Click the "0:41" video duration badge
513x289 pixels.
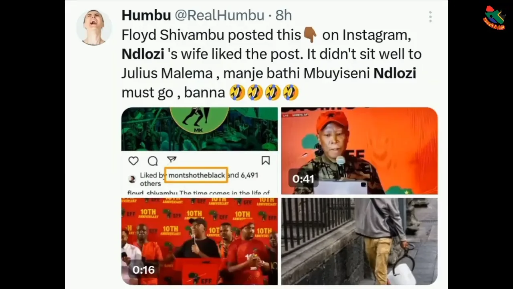point(303,179)
